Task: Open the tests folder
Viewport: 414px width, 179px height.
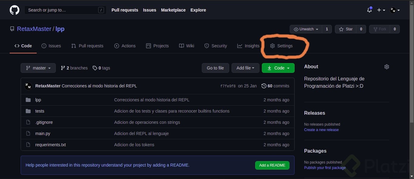Action: (40, 111)
